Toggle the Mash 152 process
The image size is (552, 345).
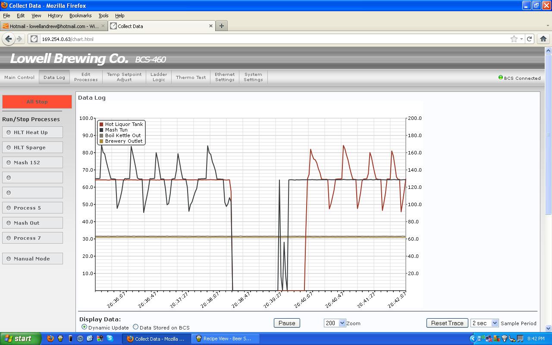[32, 163]
